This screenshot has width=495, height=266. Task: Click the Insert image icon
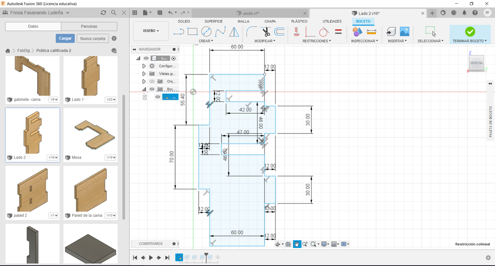point(404,32)
